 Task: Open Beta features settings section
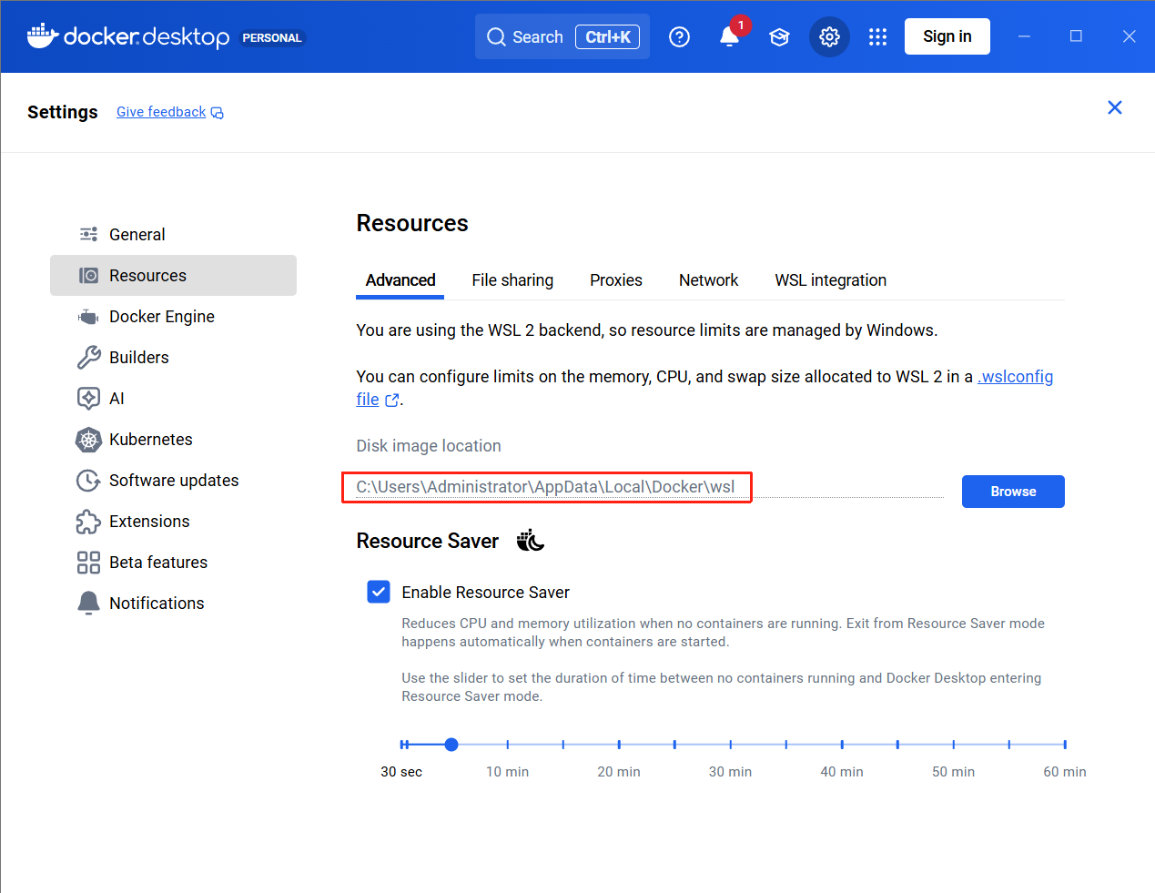point(173,562)
